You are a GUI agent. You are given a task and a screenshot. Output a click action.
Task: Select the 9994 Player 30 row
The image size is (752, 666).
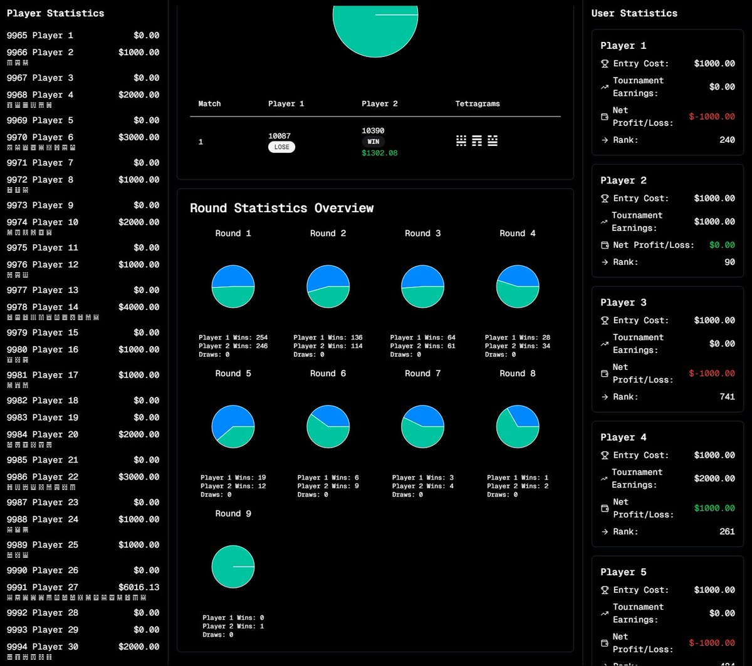point(83,651)
